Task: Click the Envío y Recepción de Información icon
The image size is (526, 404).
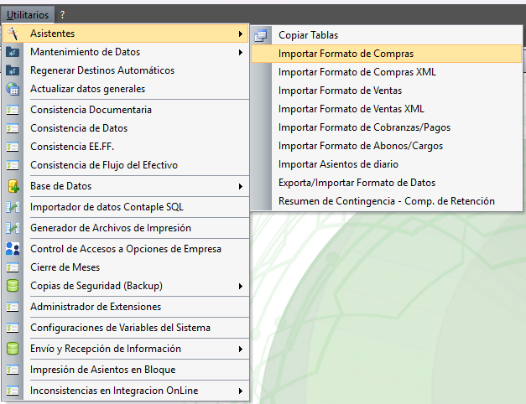Action: click(13, 349)
